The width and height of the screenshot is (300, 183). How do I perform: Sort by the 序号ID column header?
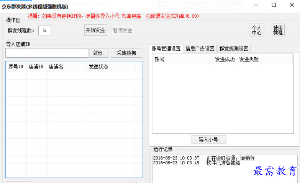pyautogui.click(x=16, y=66)
